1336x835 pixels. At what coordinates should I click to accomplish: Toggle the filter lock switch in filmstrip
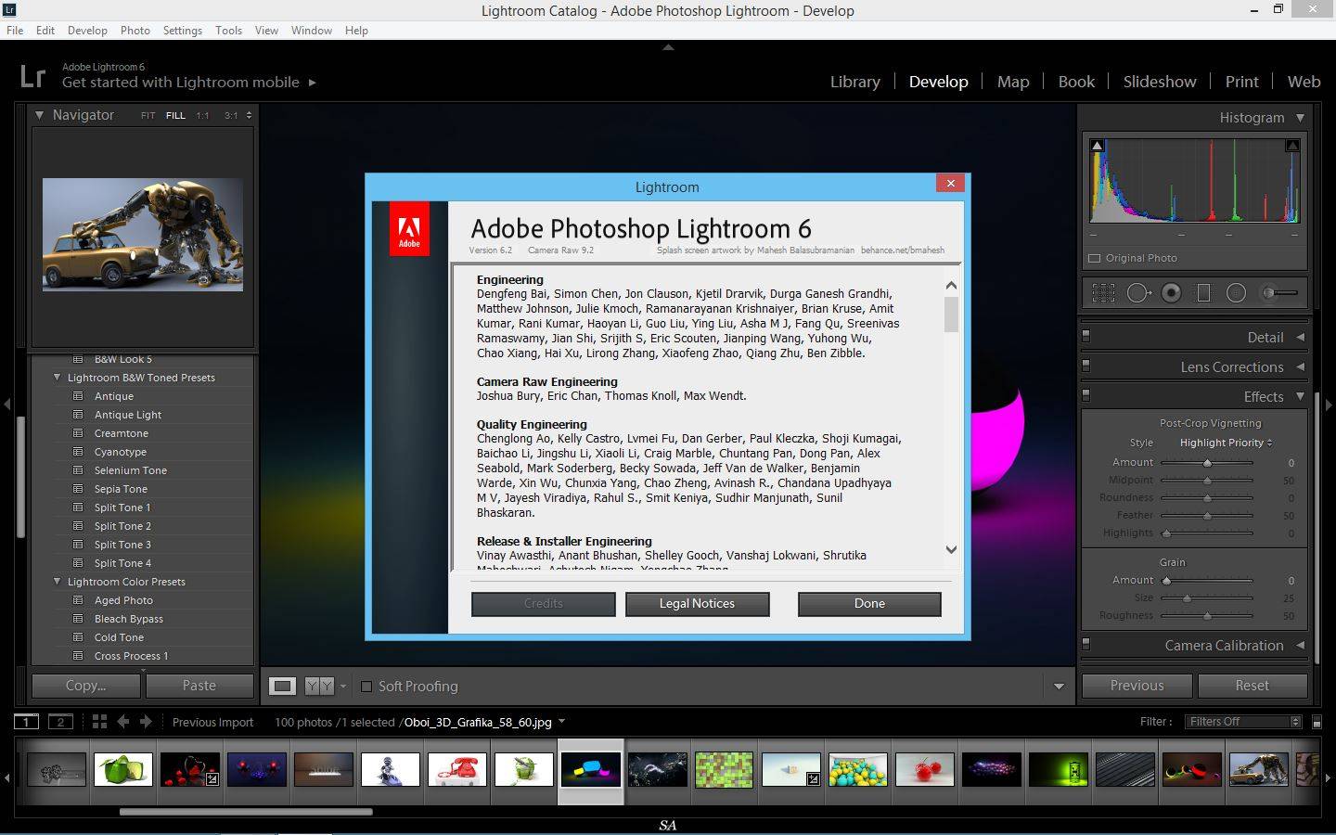1317,722
